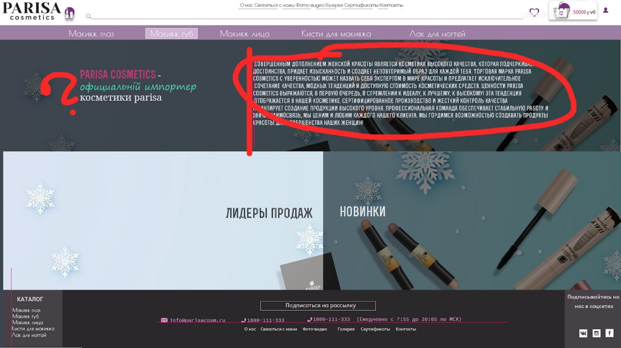The width and height of the screenshot is (621, 348).
Task: Open Галерея link in the footer
Action: click(x=346, y=329)
